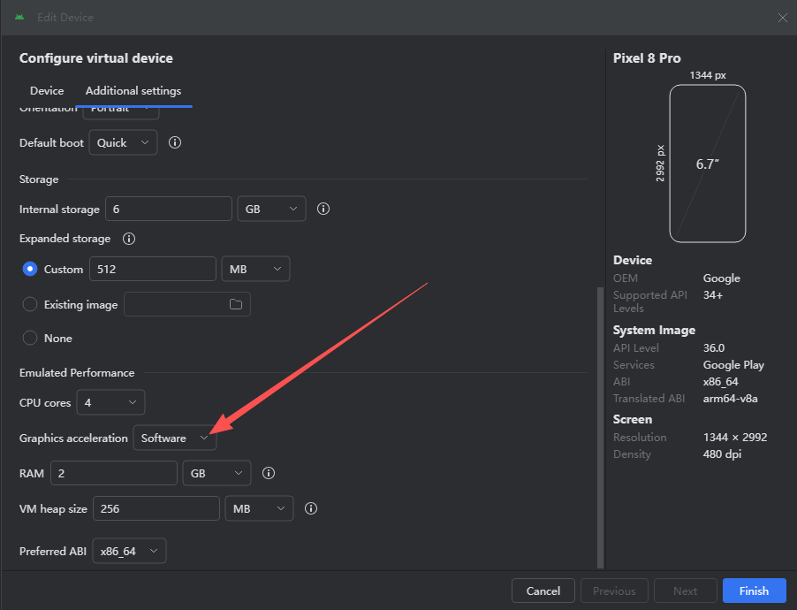Viewport: 797px width, 610px height.
Task: Click the Expanded storage info icon
Action: pos(129,239)
